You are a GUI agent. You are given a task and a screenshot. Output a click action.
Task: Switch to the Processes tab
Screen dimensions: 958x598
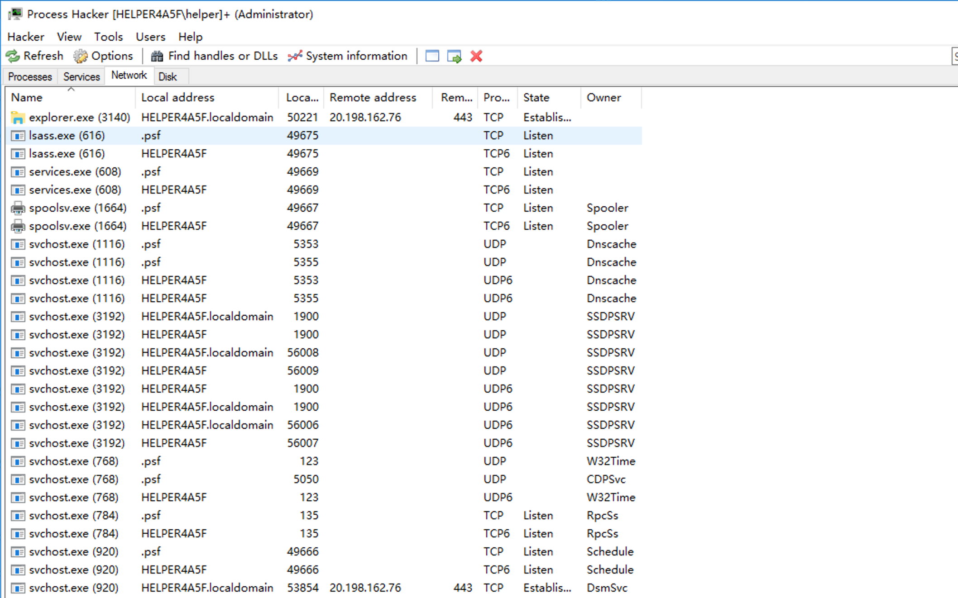click(30, 76)
